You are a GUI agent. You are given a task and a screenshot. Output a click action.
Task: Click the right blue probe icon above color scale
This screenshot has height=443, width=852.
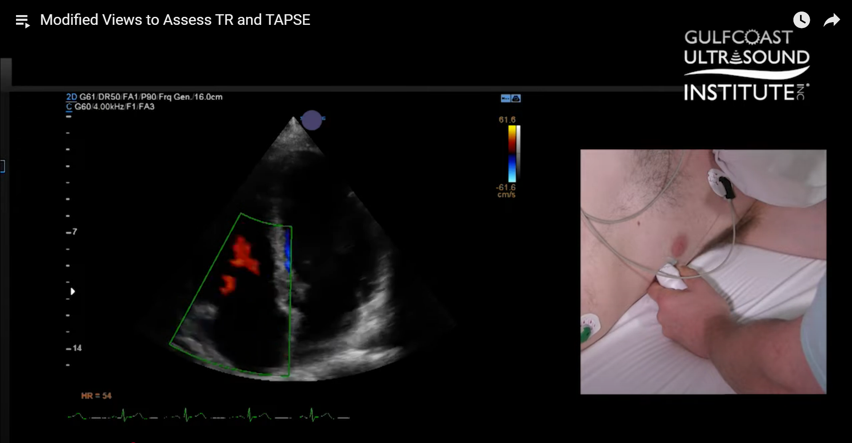click(x=516, y=99)
